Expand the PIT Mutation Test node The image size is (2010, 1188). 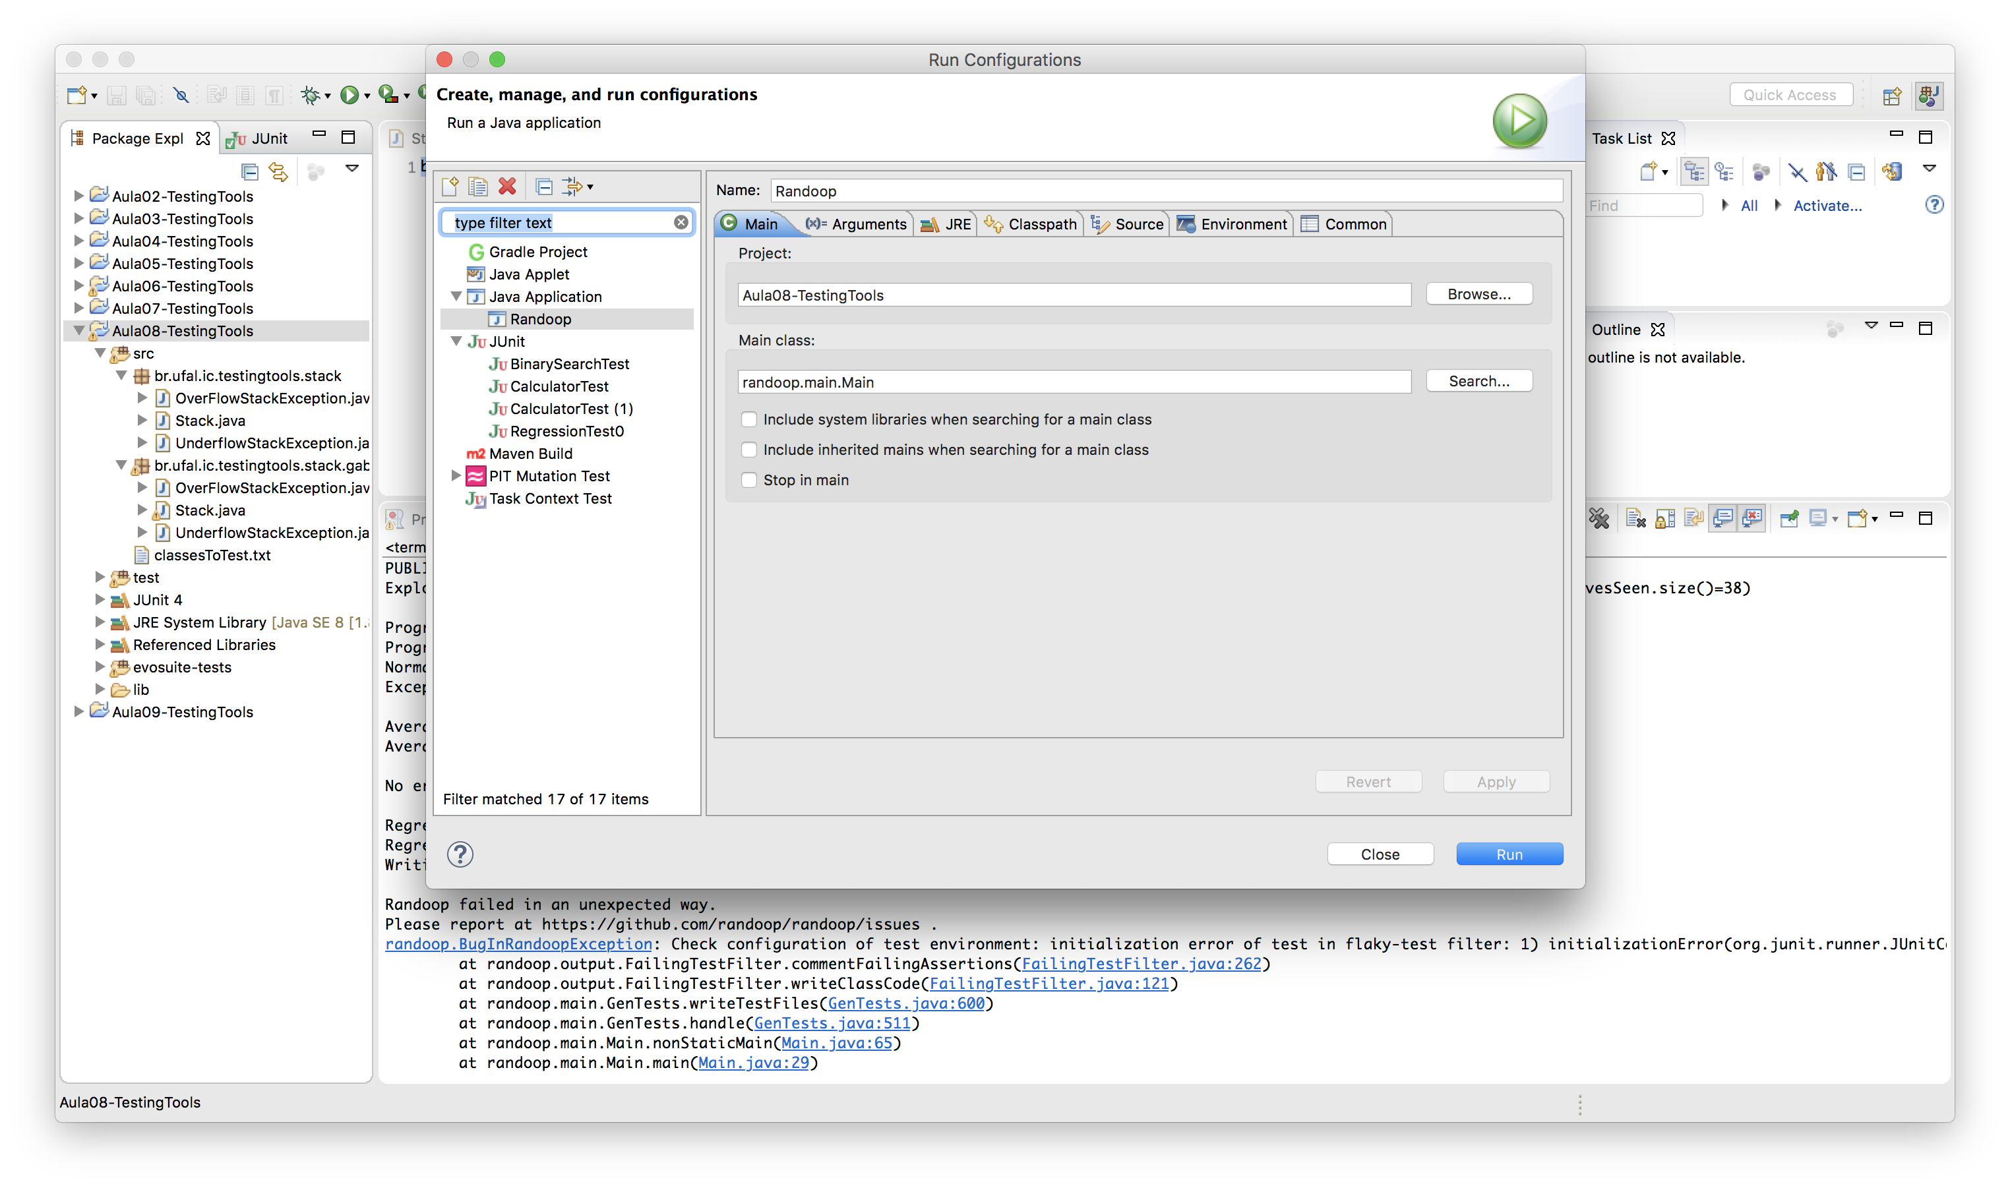coord(457,475)
